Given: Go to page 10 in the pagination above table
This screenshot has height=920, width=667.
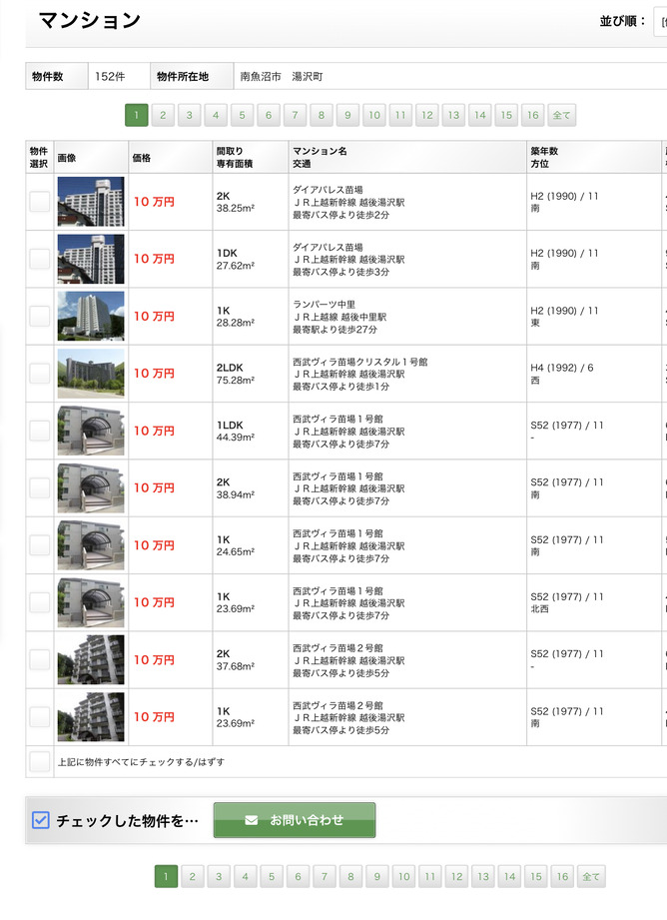Looking at the screenshot, I should [x=374, y=115].
